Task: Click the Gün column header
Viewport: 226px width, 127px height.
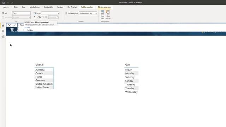Action: tap(127, 65)
